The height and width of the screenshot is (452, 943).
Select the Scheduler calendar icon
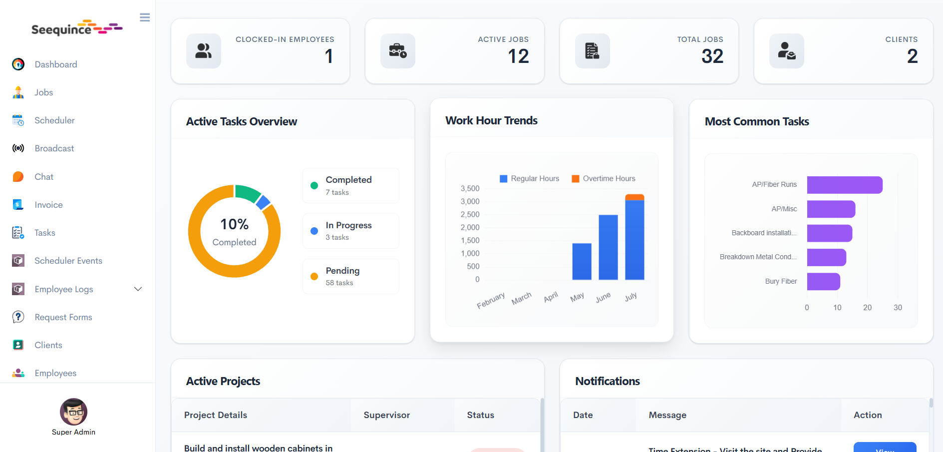(18, 120)
